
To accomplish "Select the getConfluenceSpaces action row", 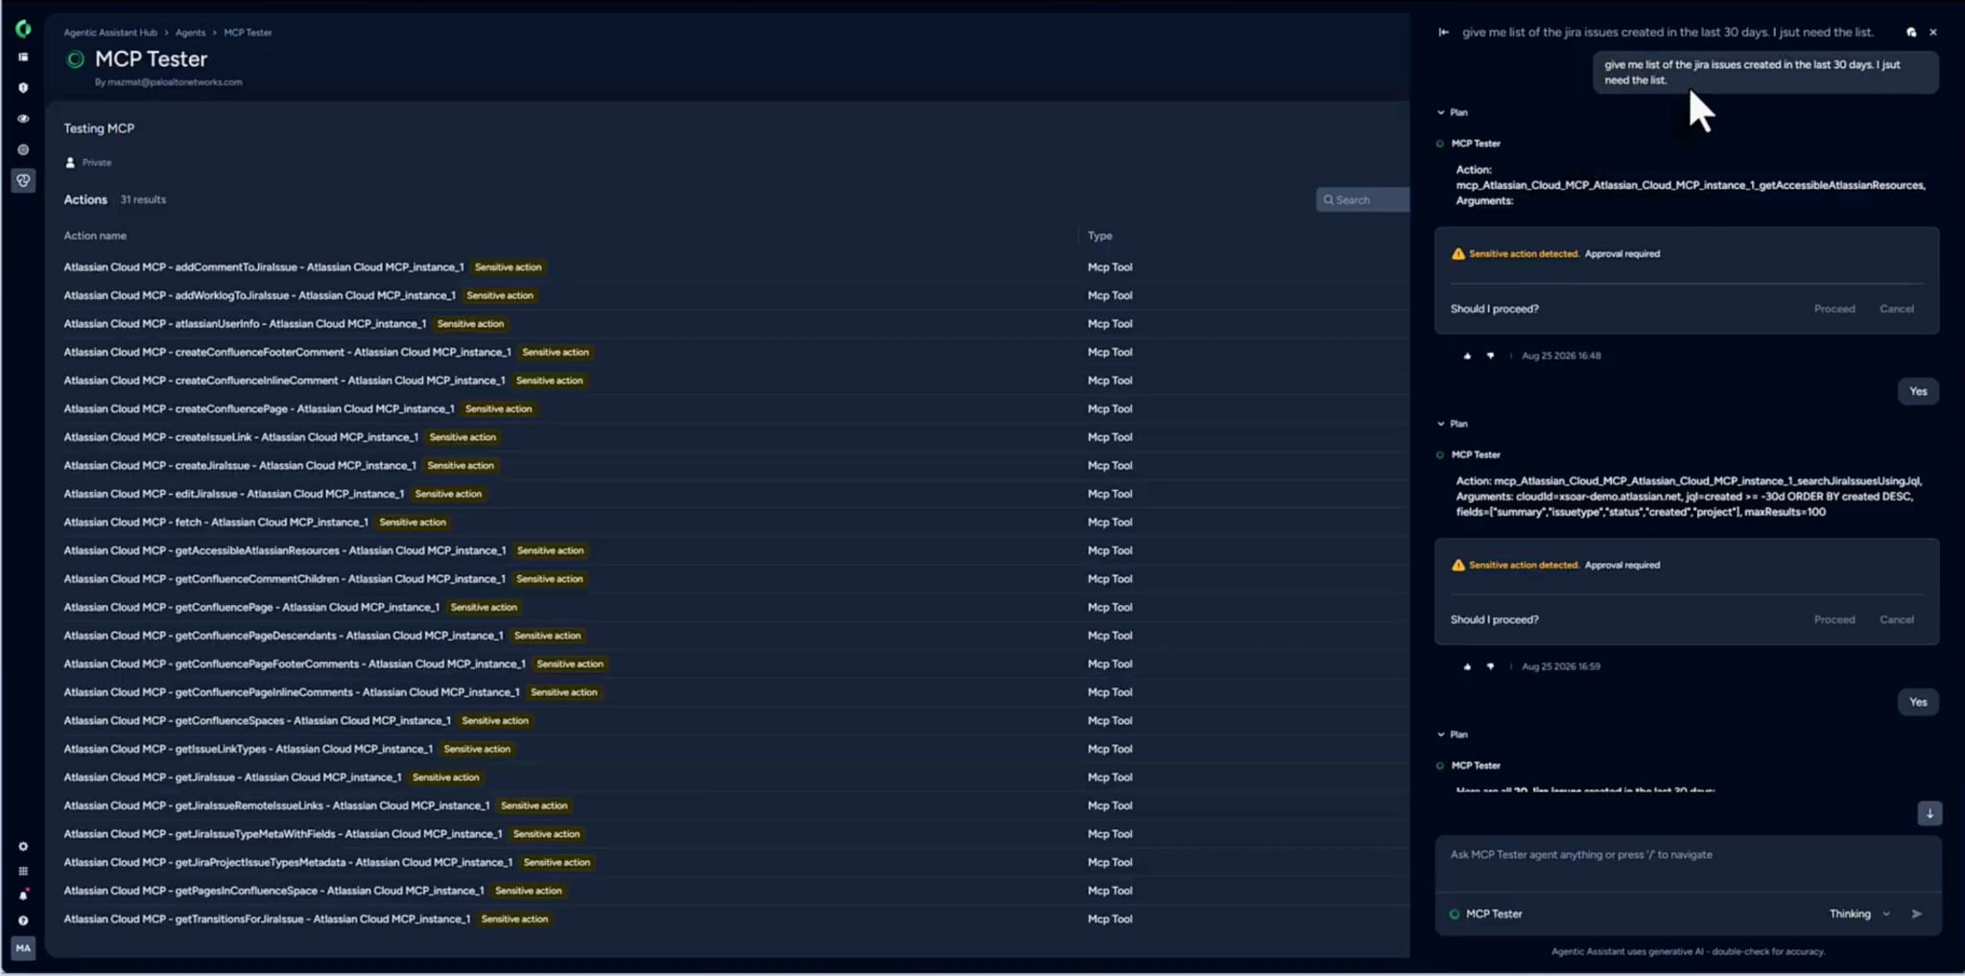I will coord(735,721).
